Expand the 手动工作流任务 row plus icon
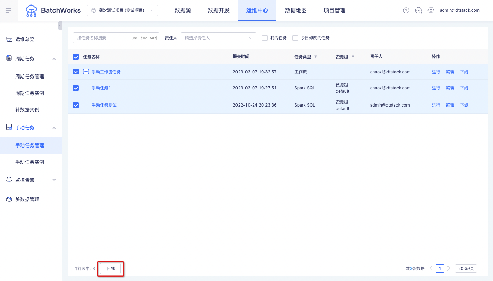Image resolution: width=493 pixels, height=281 pixels. tap(86, 72)
